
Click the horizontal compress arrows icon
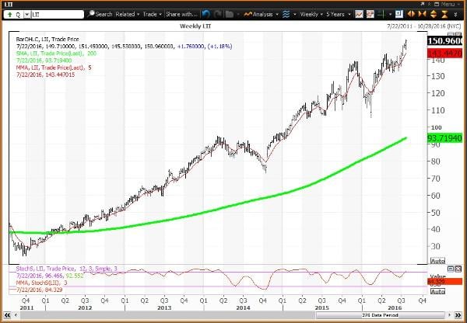(422, 14)
